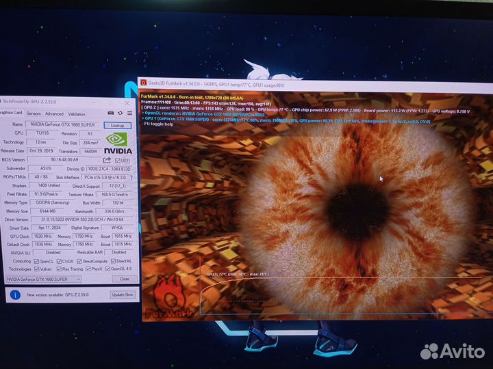Click the Subvendor value 'ASUS'

(x=46, y=168)
